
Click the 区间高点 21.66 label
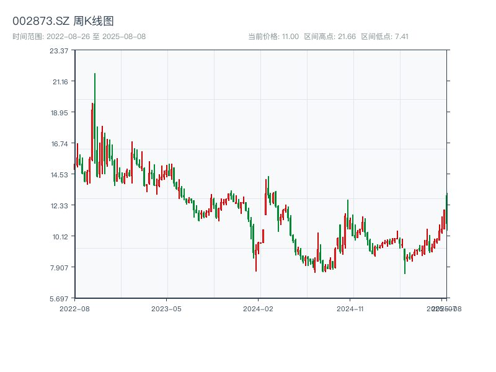[x=330, y=37]
